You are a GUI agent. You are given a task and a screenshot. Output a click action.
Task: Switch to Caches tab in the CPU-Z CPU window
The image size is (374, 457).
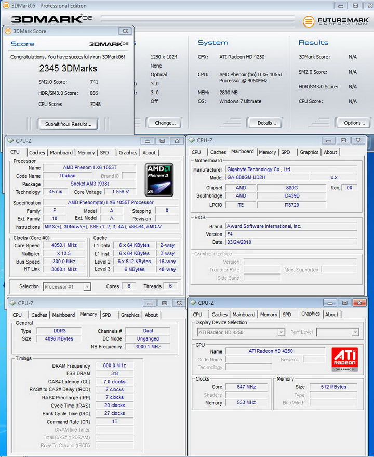point(37,153)
